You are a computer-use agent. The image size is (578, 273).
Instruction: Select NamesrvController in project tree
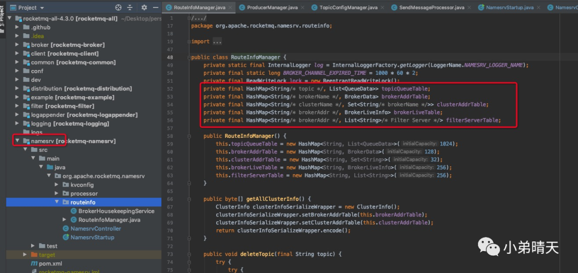[x=96, y=229]
